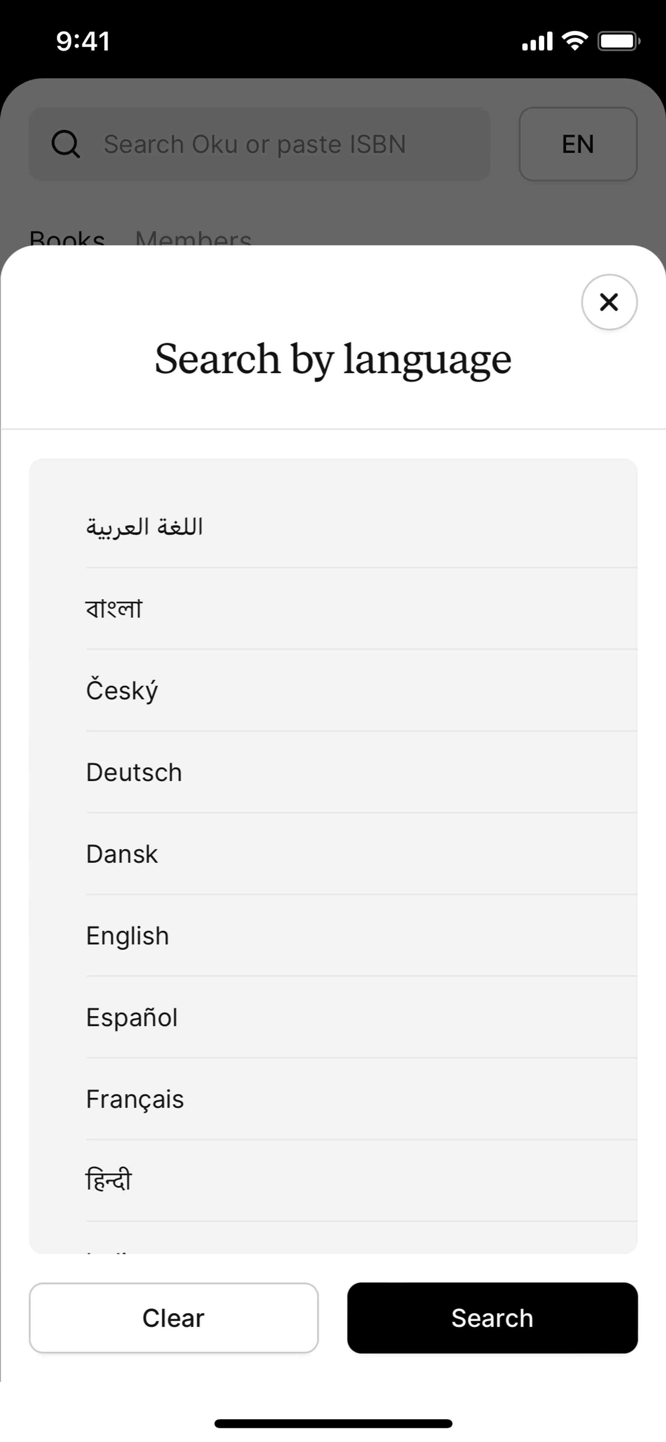Select the Hindi language option

(x=109, y=1180)
